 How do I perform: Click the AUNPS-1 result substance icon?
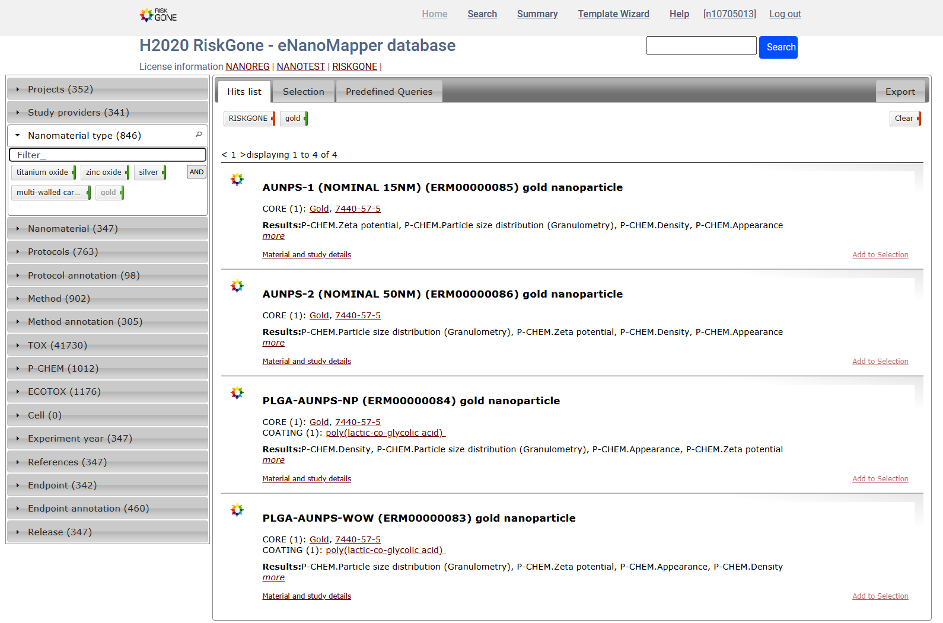click(x=237, y=179)
